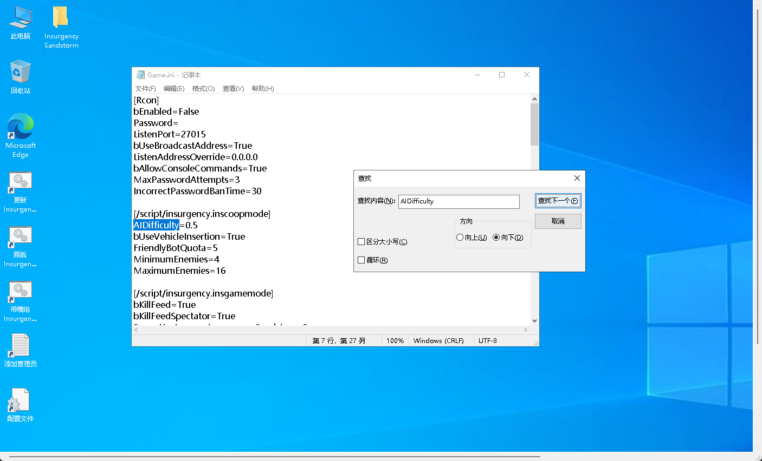Click the 'bEnabled=False' line
Image resolution: width=762 pixels, height=461 pixels.
coord(166,111)
